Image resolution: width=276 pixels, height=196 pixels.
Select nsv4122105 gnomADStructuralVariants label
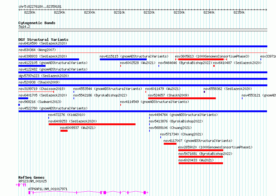[x=53, y=63]
